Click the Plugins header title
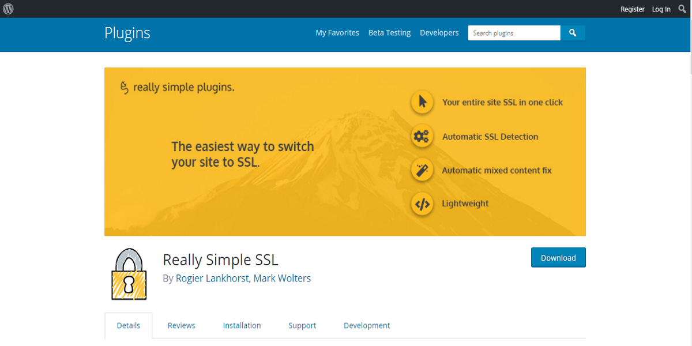 click(127, 33)
